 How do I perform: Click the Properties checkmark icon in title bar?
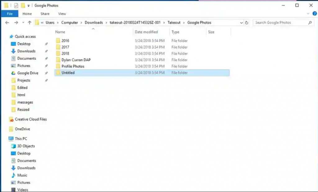click(x=16, y=6)
